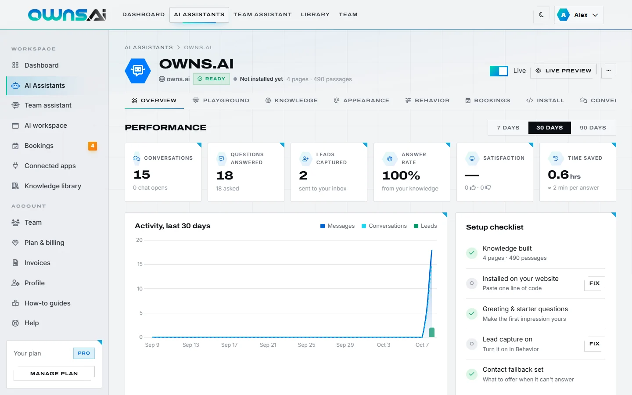
Task: Click Team people icon in sidebar
Action: pos(15,223)
